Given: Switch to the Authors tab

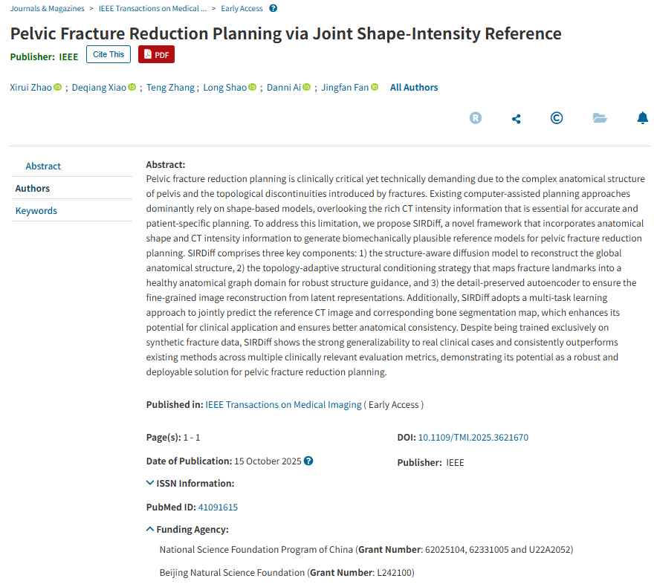Looking at the screenshot, I should pyautogui.click(x=33, y=189).
